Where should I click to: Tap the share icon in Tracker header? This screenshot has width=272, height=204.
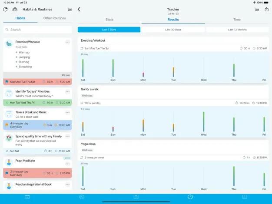coord(267,9)
